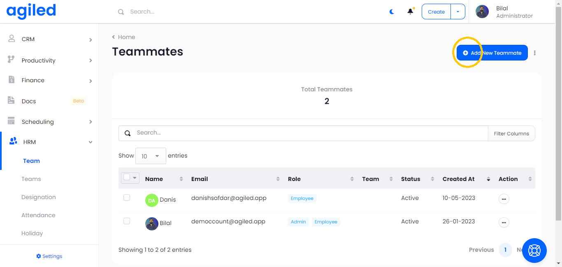Open the help lifebuoy chat button

[534, 250]
